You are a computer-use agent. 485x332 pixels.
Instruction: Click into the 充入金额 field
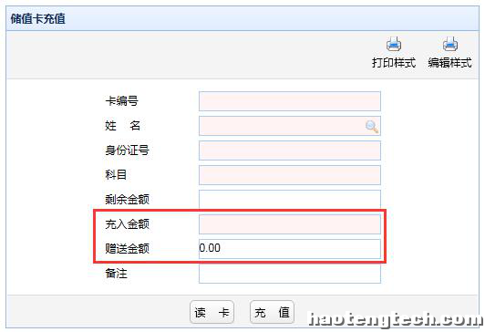click(x=290, y=224)
